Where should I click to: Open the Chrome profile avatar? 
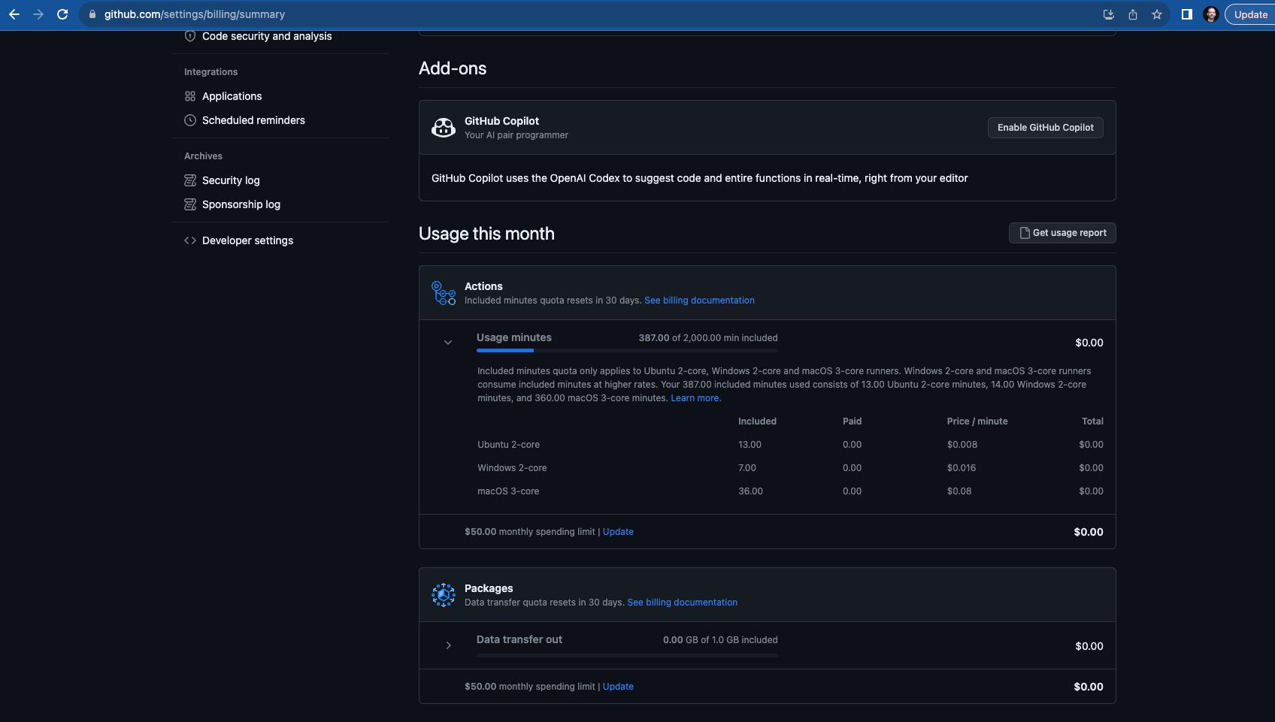[x=1210, y=14]
